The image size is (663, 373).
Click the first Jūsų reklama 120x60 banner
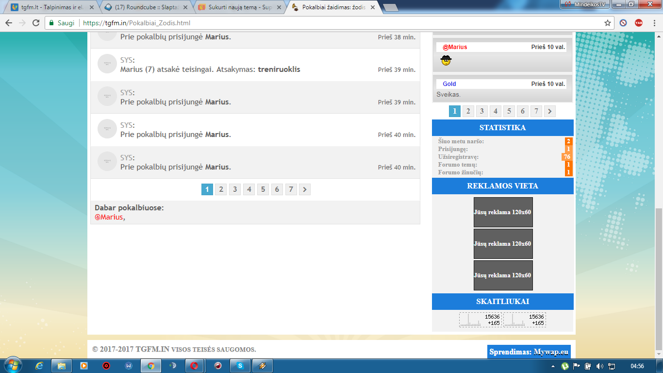click(503, 212)
